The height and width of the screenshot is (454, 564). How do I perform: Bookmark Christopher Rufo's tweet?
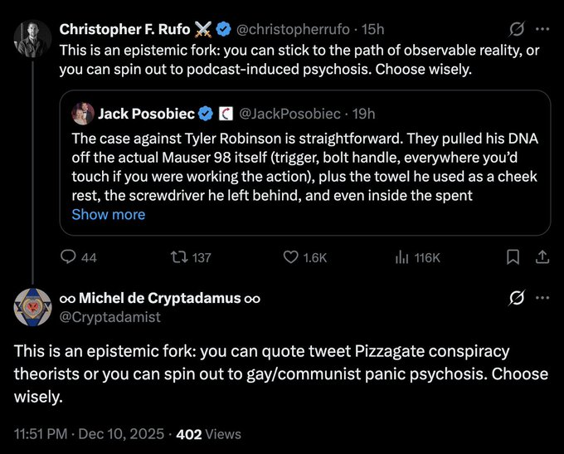[513, 258]
